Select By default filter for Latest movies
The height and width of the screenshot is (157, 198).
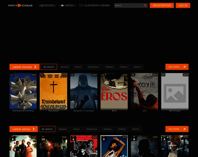click(x=49, y=67)
